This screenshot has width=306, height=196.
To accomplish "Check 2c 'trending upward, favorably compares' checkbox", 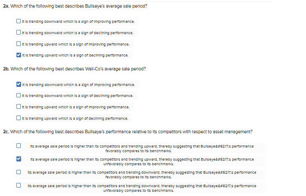I will click(19, 146).
